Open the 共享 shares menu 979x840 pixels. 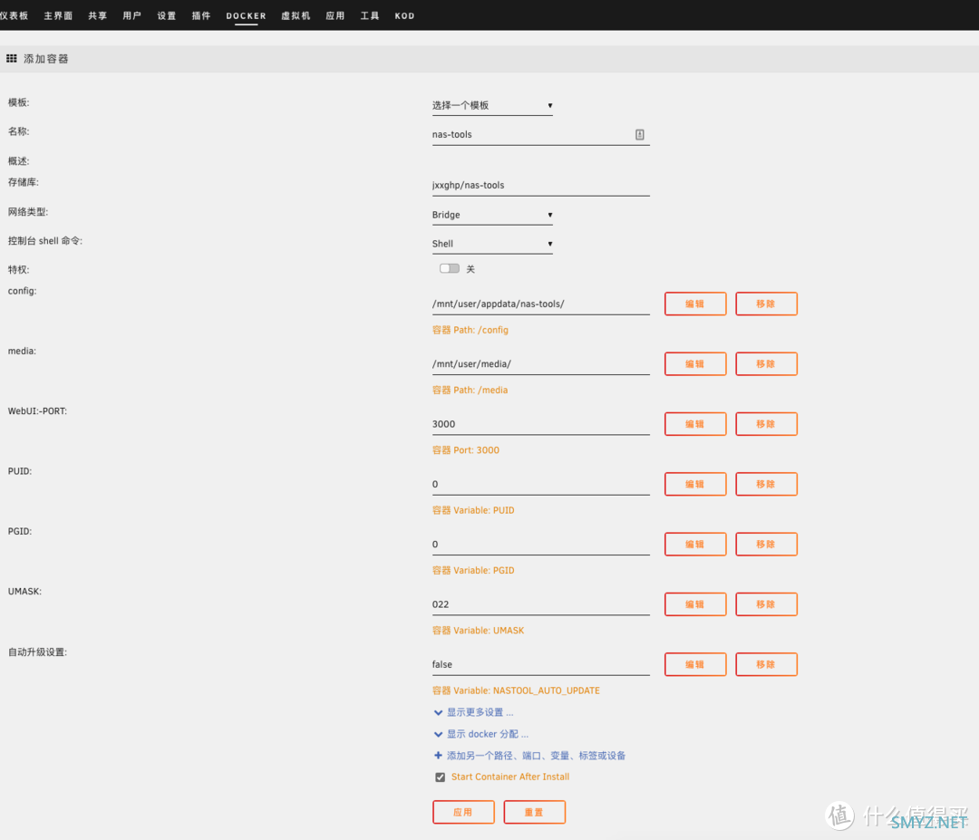pyautogui.click(x=97, y=15)
